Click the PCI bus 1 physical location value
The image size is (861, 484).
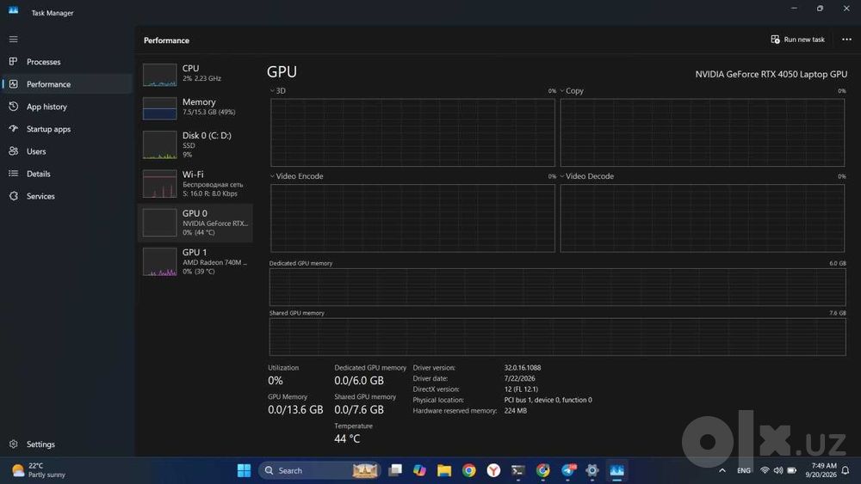(548, 400)
